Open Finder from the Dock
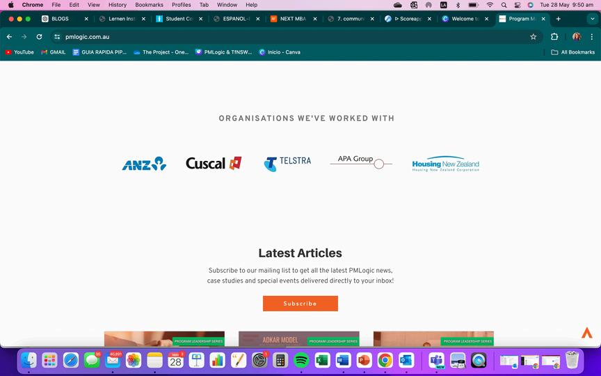This screenshot has width=601, height=376. point(29,360)
